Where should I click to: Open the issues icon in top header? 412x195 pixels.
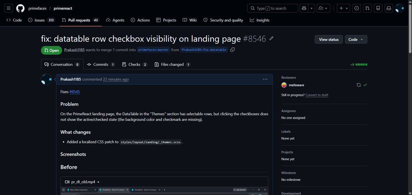357,8
